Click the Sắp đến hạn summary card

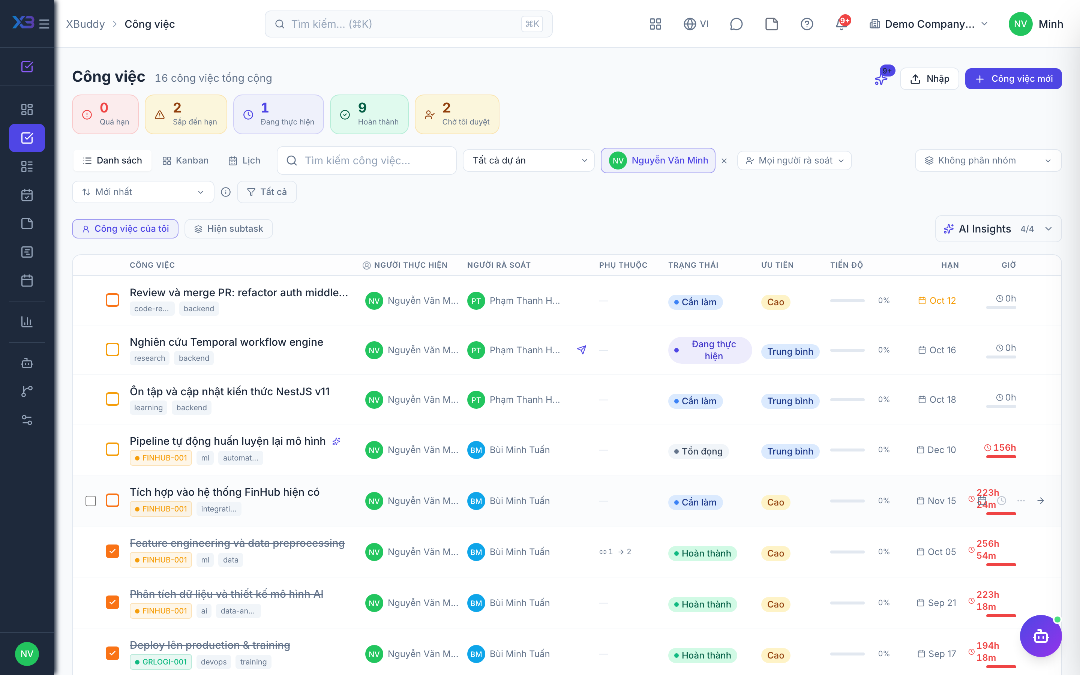[186, 114]
